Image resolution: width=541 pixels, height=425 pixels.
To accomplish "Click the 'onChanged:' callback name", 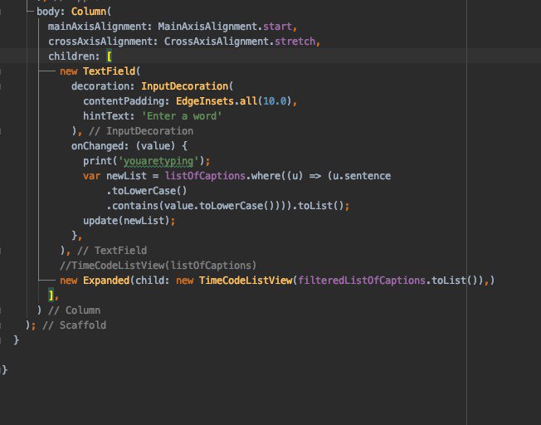I will 100,146.
